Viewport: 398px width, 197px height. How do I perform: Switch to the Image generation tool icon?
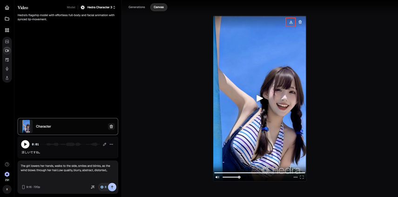[x=7, y=41]
